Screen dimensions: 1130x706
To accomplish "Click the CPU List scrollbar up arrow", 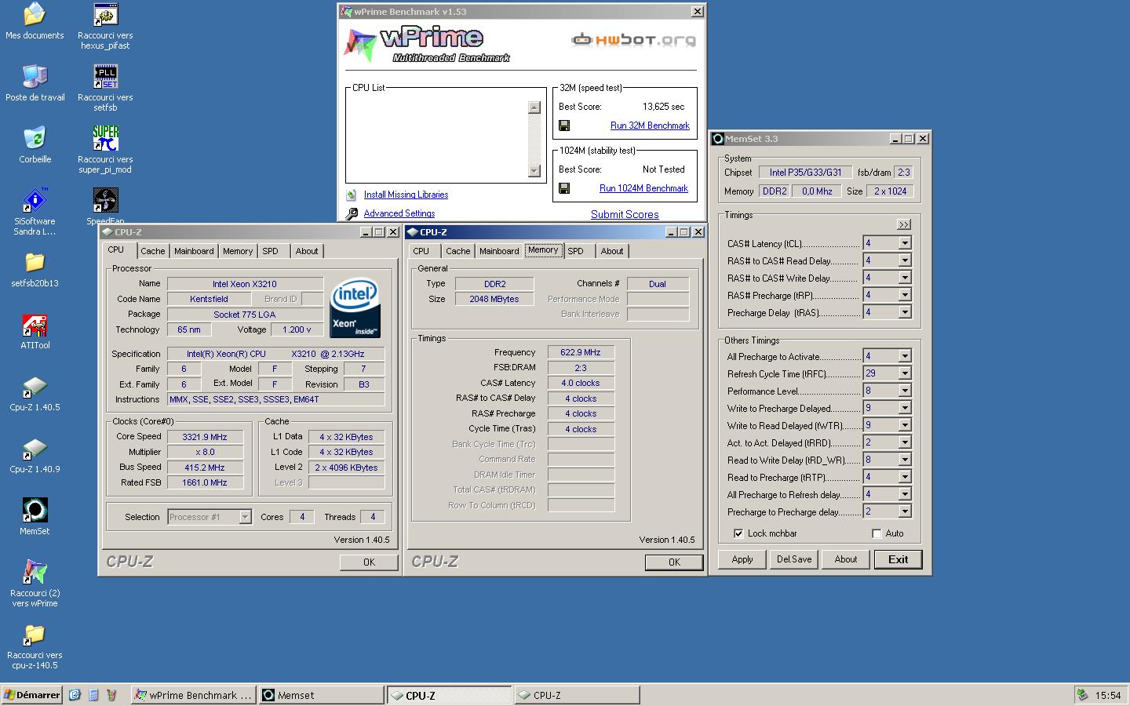I will 534,107.
